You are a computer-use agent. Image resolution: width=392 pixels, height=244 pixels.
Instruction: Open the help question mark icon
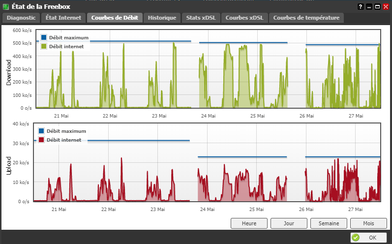[361, 7]
